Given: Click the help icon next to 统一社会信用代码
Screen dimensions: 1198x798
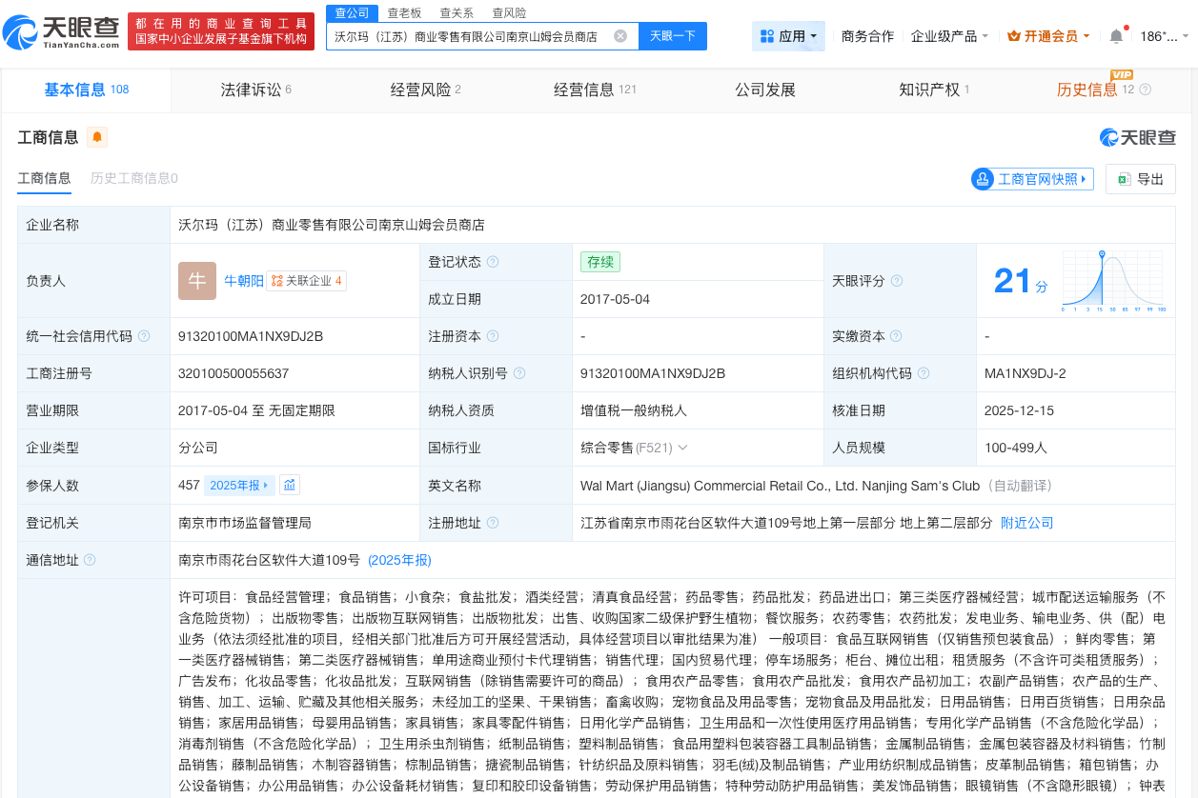Looking at the screenshot, I should 144,336.
